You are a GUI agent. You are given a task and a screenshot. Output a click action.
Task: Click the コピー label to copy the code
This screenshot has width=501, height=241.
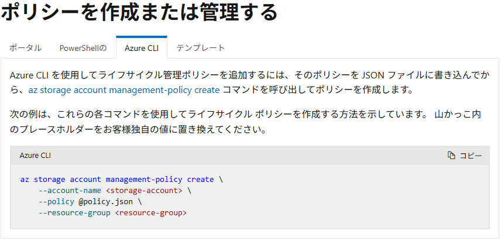coord(471,156)
